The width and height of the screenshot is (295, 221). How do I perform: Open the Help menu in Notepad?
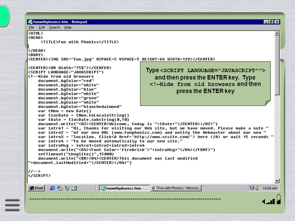(68, 27)
